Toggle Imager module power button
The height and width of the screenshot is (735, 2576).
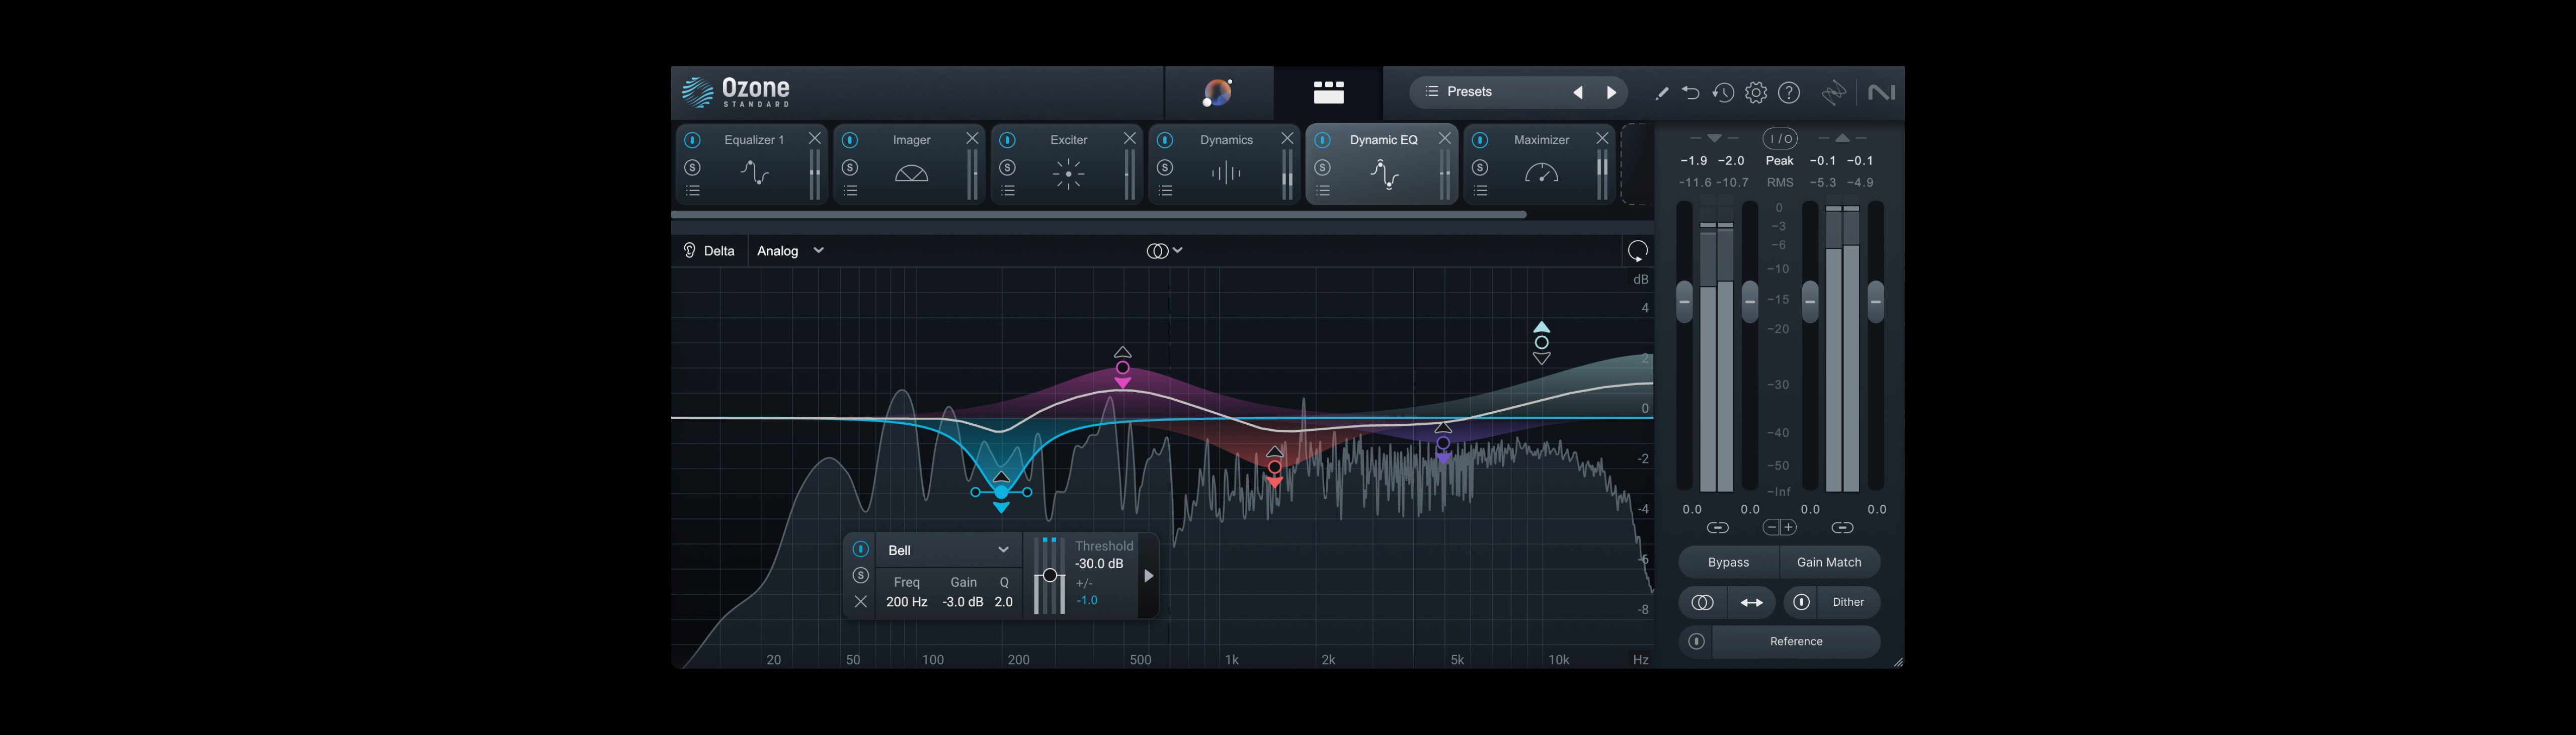850,140
